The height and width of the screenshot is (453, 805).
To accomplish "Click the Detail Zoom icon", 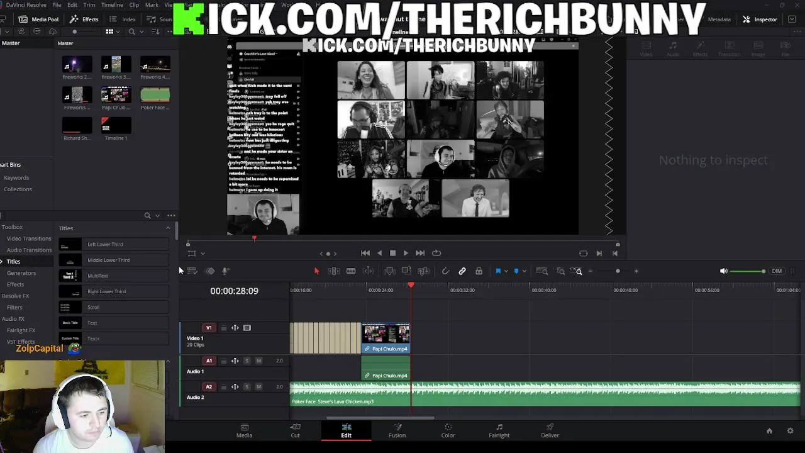I will point(560,271).
